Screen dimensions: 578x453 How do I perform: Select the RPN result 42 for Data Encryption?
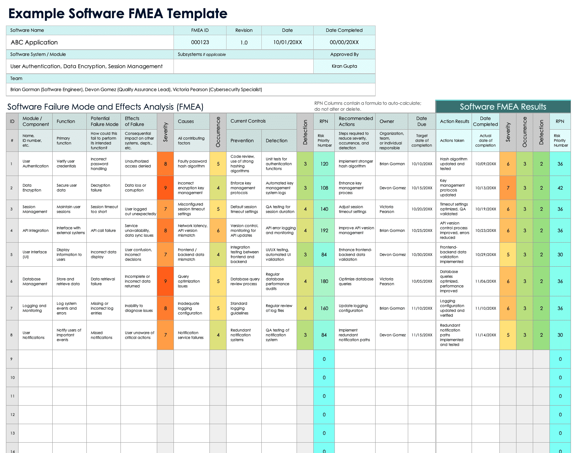click(560, 187)
